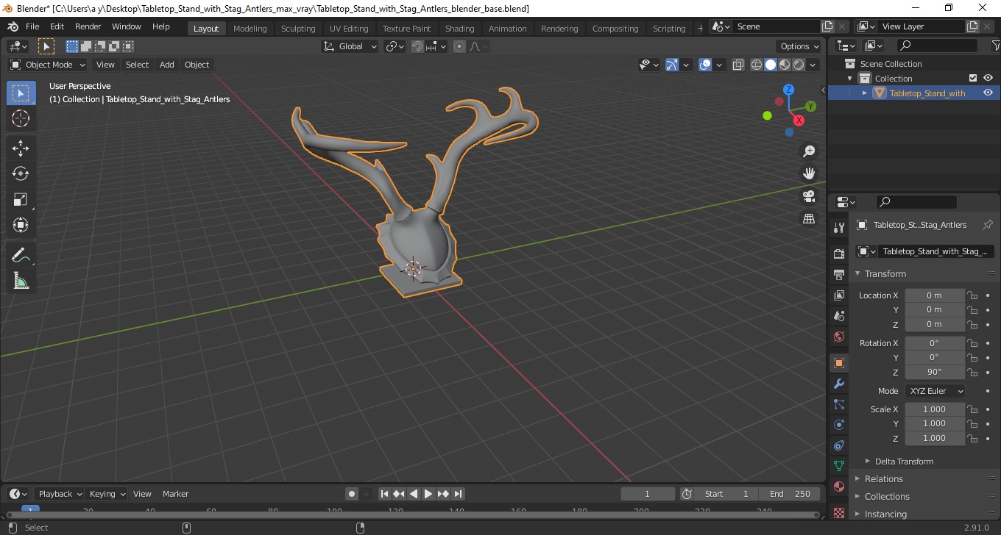1001x535 pixels.
Task: Select the Scale tool
Action: (21, 199)
